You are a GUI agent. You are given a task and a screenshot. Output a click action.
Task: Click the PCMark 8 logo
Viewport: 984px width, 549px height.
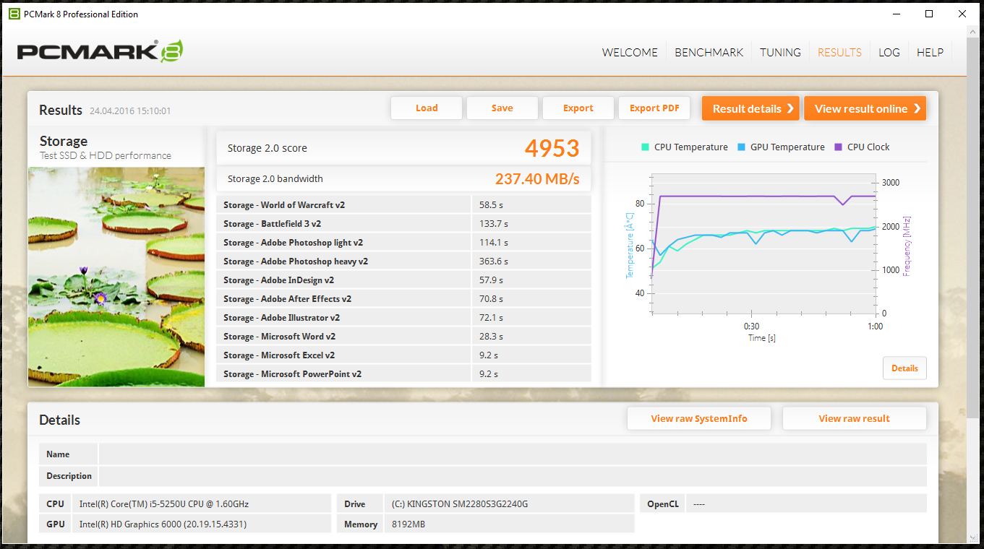click(x=100, y=51)
